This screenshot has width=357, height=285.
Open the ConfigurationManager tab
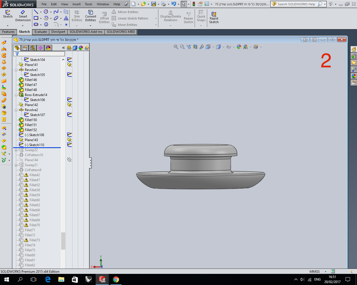pos(33,48)
